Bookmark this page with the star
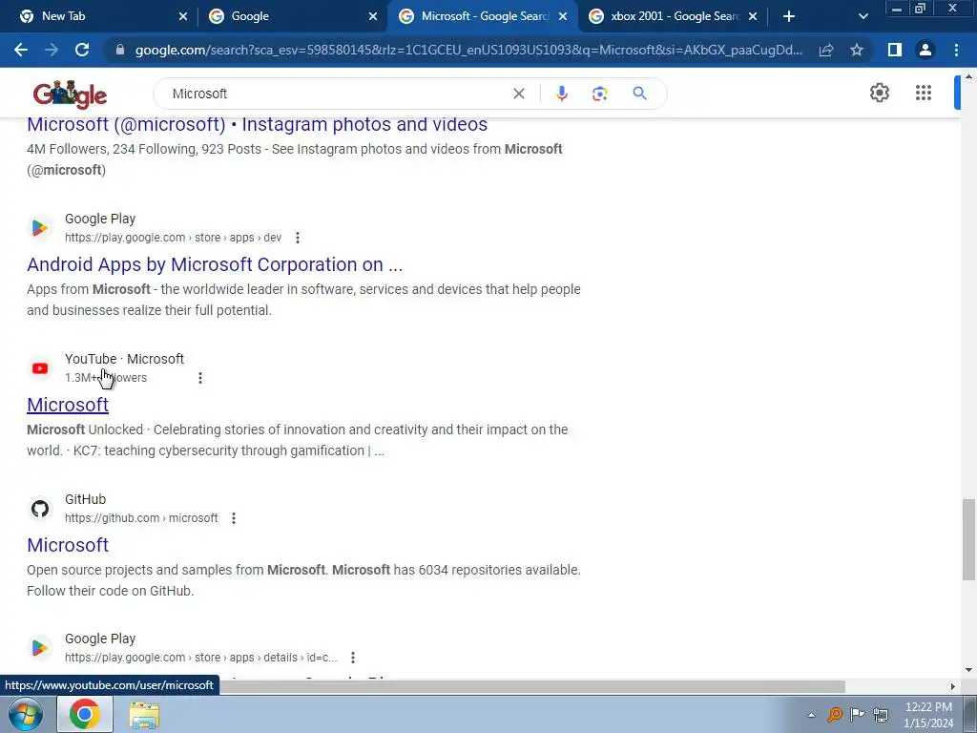977x733 pixels. coord(857,50)
